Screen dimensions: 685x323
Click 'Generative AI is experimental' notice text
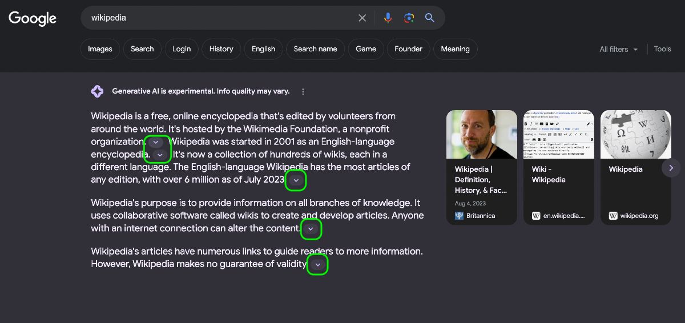(201, 91)
